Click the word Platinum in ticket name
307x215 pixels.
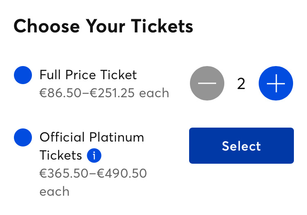tap(117, 137)
